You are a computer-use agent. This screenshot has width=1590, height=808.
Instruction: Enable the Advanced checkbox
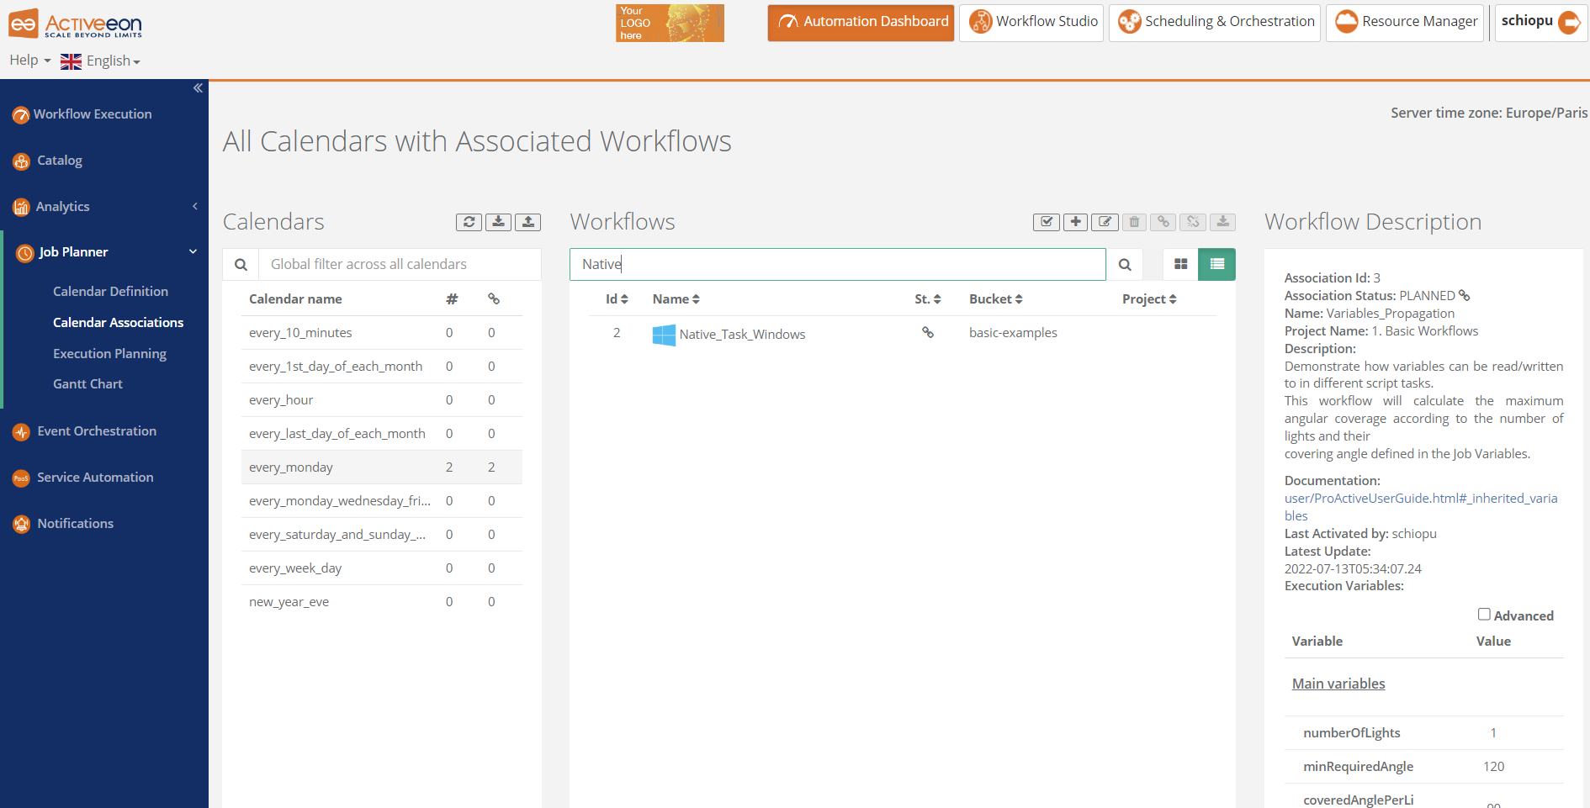pyautogui.click(x=1484, y=615)
